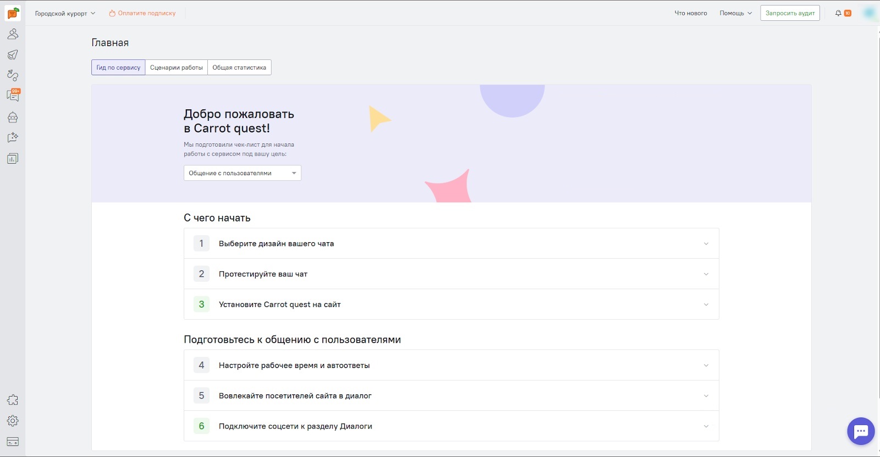The image size is (880, 457).
Task: Expand step 'Выберите дизайн вашего чата'
Action: point(451,243)
